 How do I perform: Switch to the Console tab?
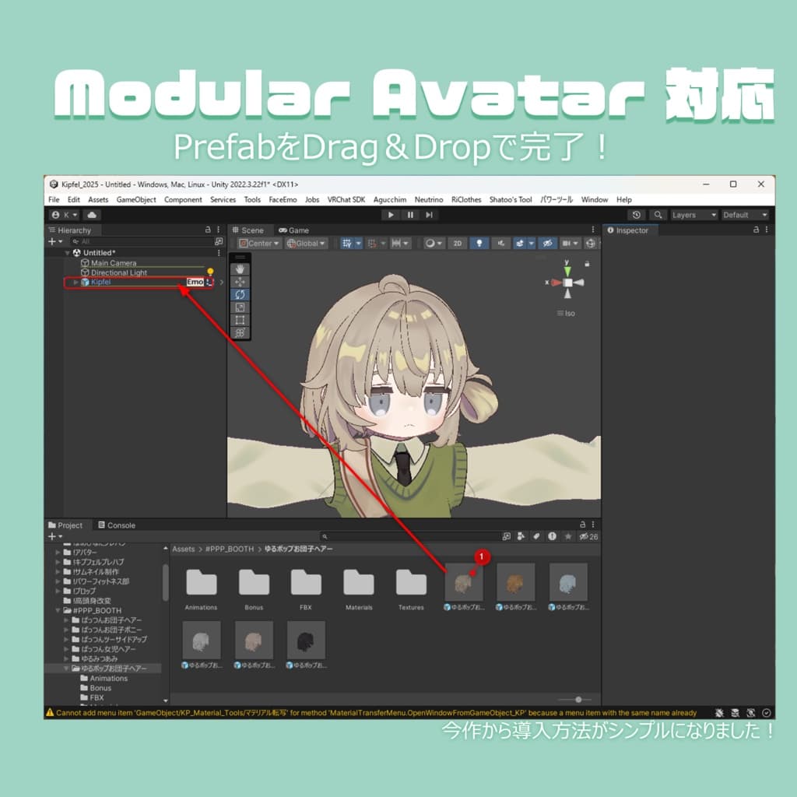click(x=117, y=525)
